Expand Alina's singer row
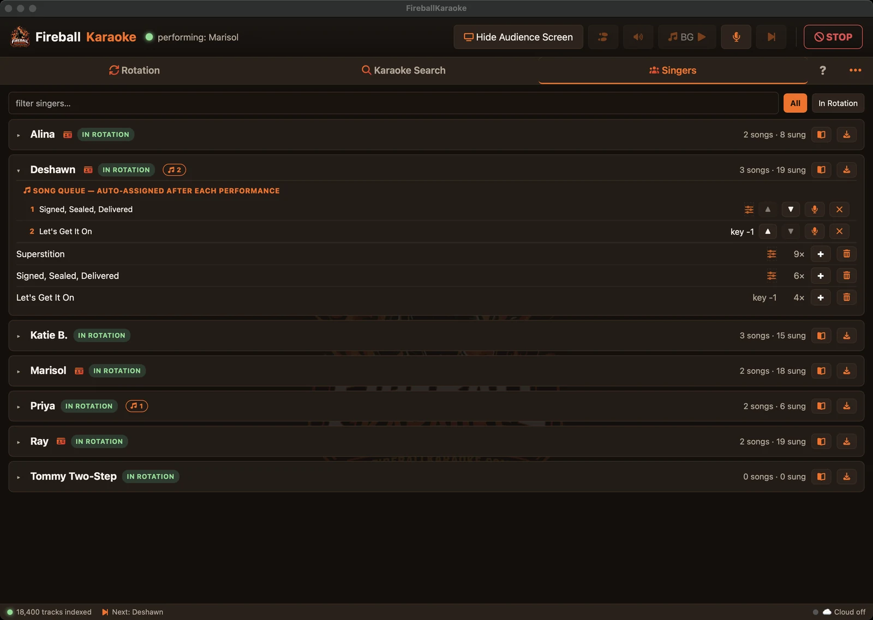 [19, 135]
